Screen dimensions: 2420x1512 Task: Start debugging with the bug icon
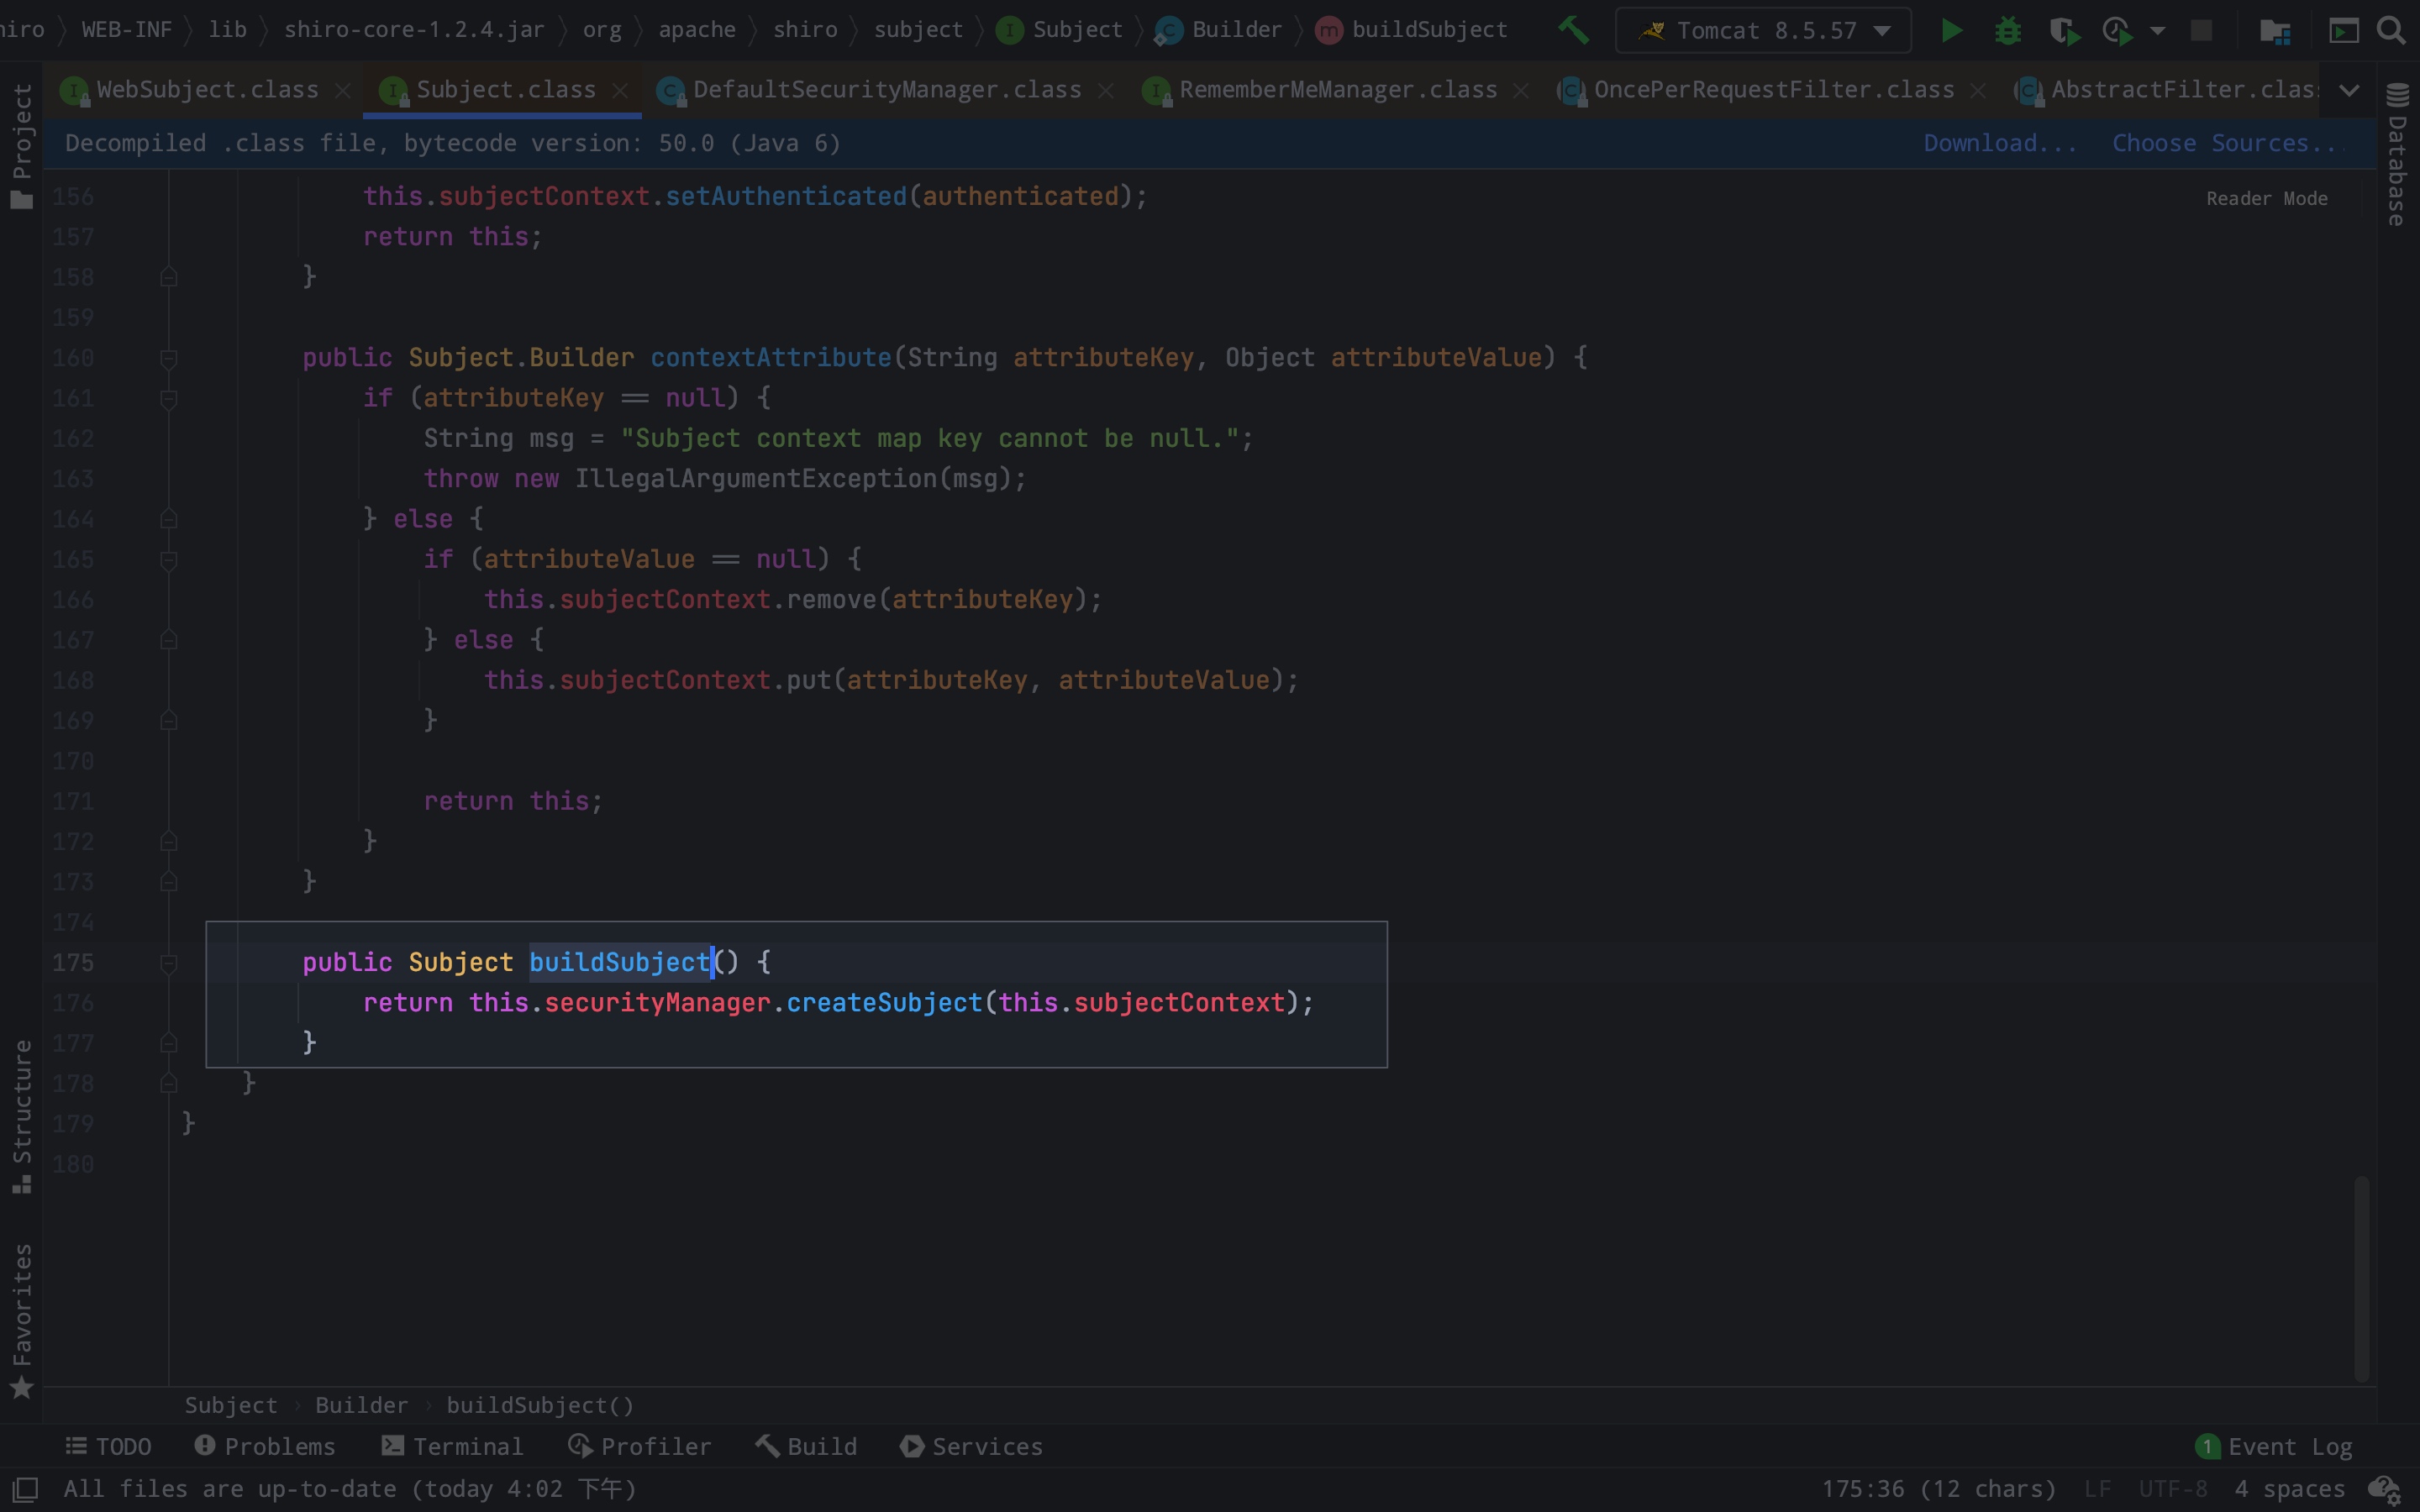(2007, 30)
